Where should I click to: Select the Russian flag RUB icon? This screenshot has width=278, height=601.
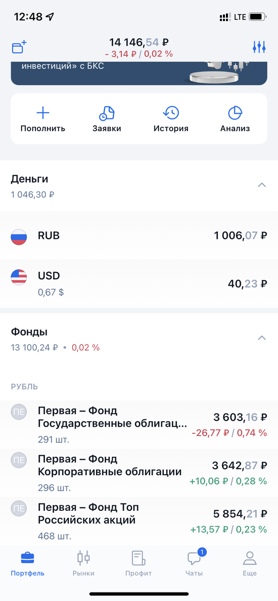click(x=19, y=236)
